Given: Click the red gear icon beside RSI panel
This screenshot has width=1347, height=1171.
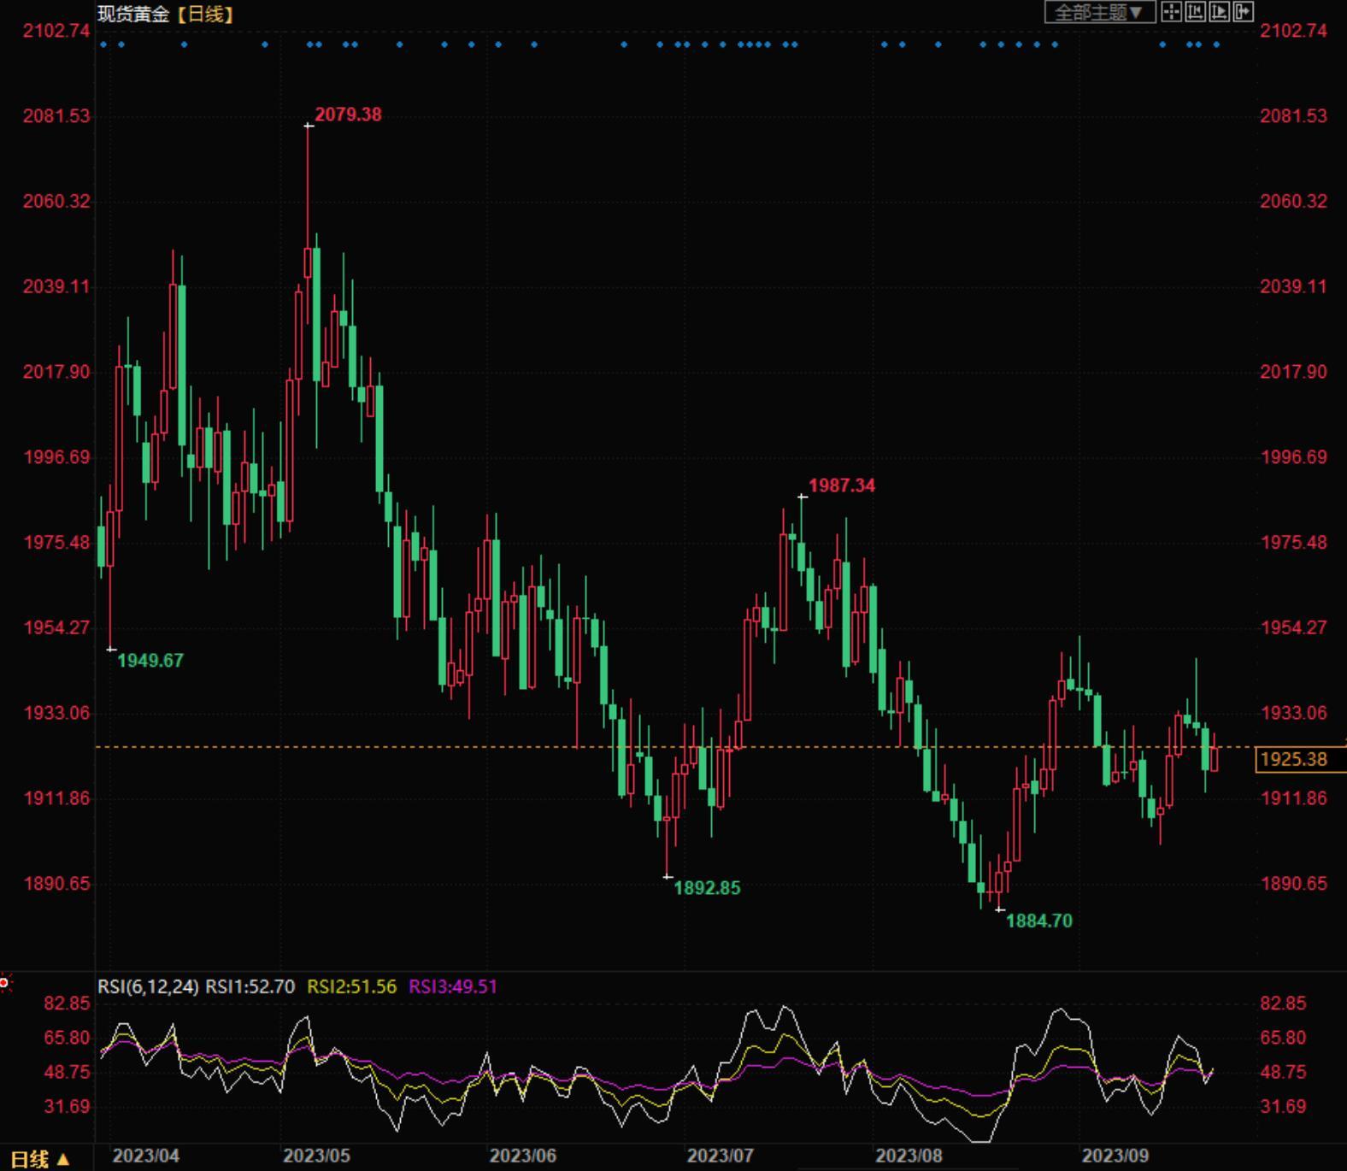Looking at the screenshot, I should [x=4, y=984].
